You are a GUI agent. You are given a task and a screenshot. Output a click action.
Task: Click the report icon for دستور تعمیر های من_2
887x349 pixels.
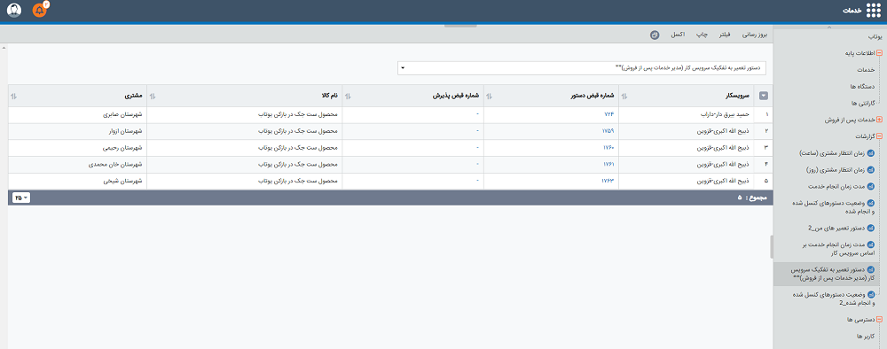pos(871,229)
